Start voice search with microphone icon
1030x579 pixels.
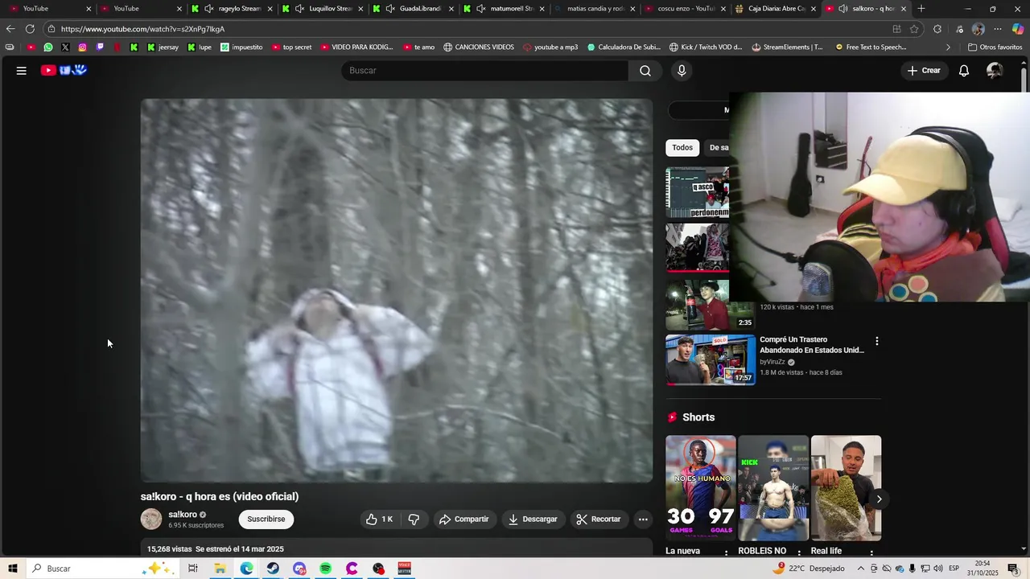point(682,71)
